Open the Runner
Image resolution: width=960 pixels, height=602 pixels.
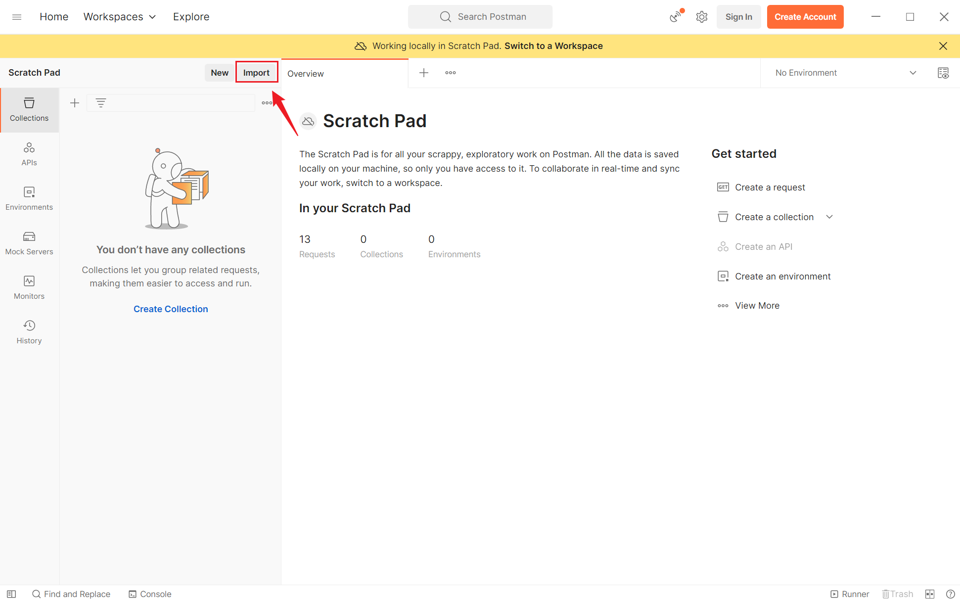[850, 594]
